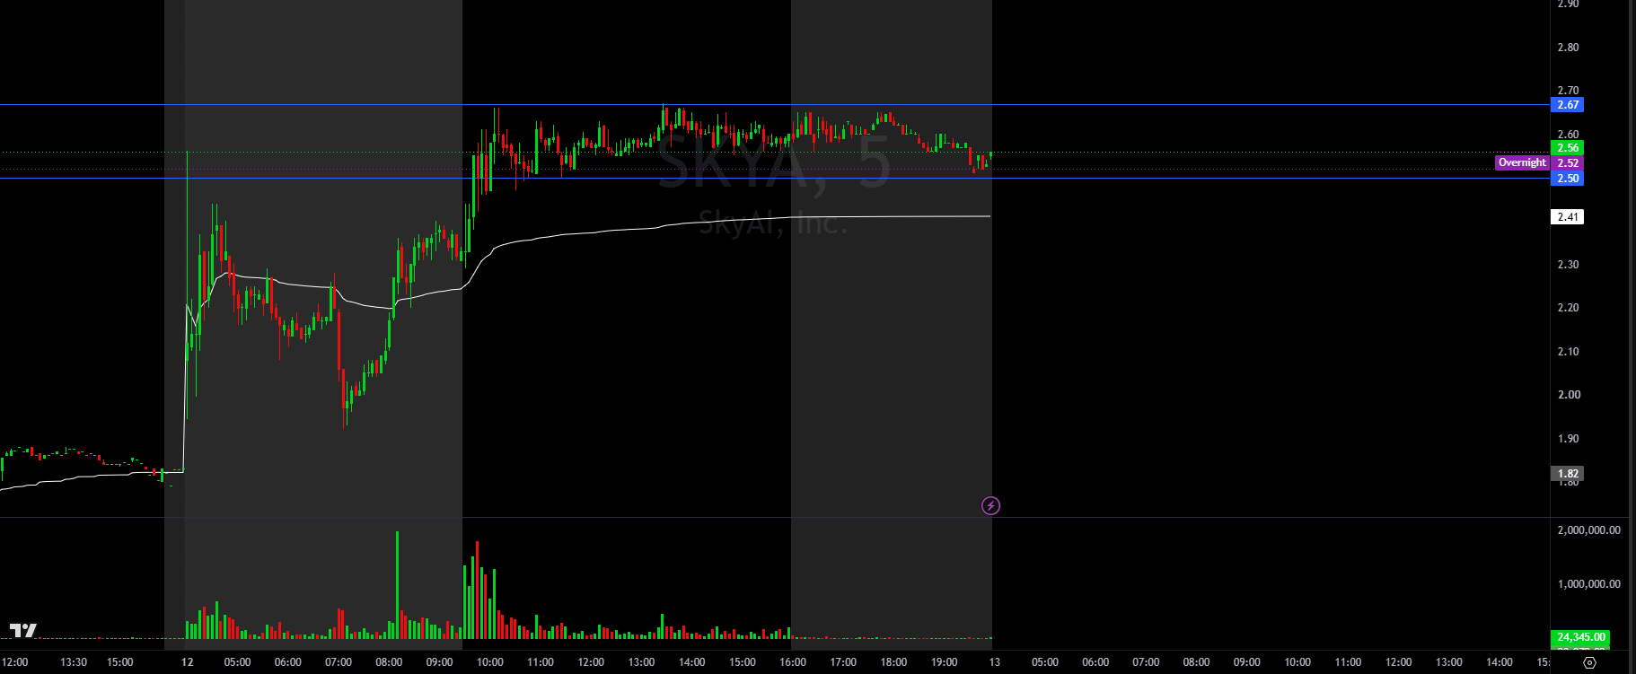Click the 2.30 price axis value

click(x=1568, y=265)
